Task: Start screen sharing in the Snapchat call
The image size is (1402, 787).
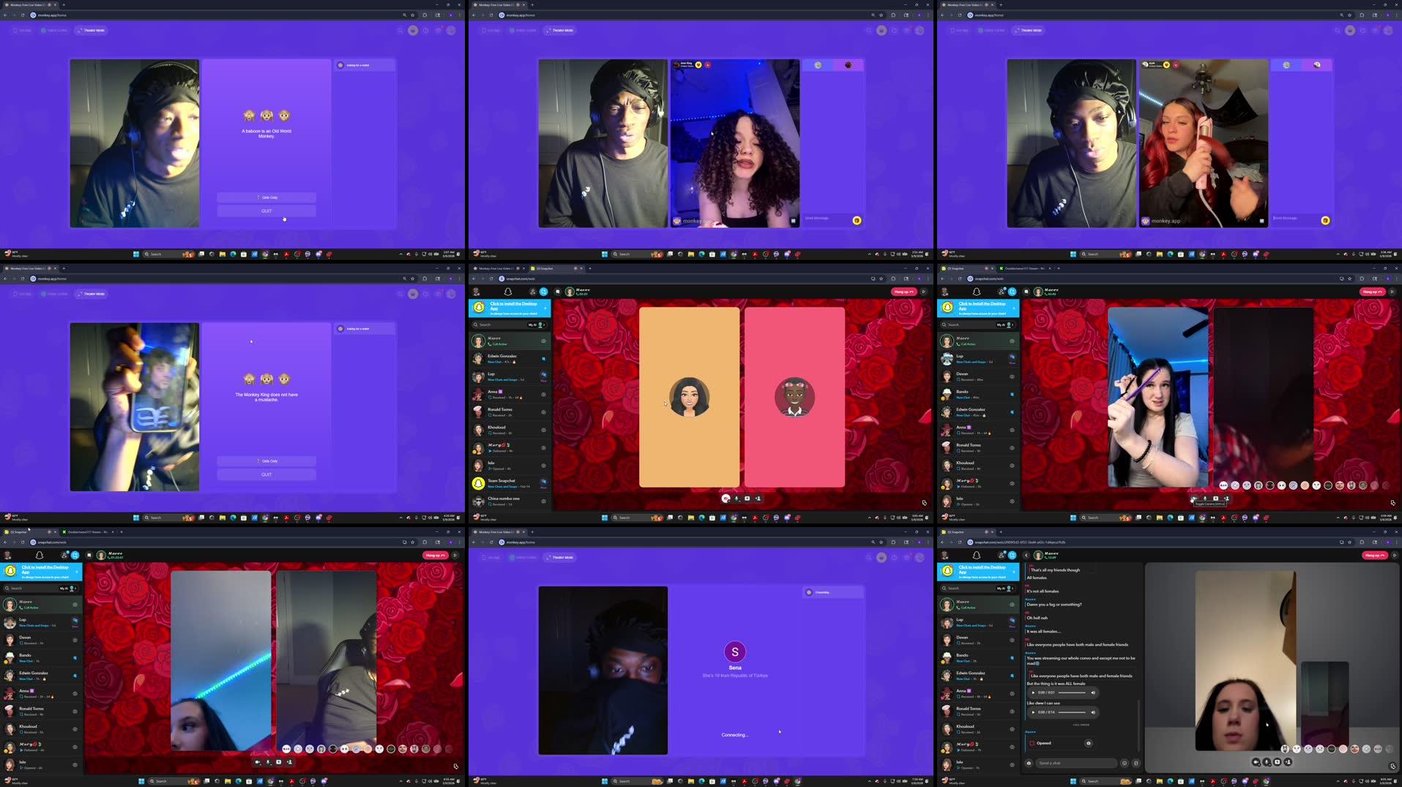Action: (x=1278, y=762)
